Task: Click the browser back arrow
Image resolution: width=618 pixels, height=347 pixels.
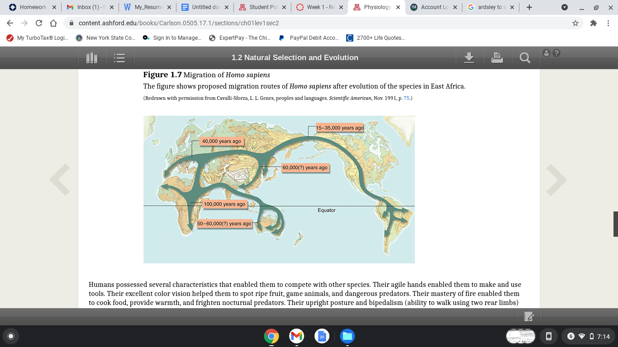Action: [10, 23]
